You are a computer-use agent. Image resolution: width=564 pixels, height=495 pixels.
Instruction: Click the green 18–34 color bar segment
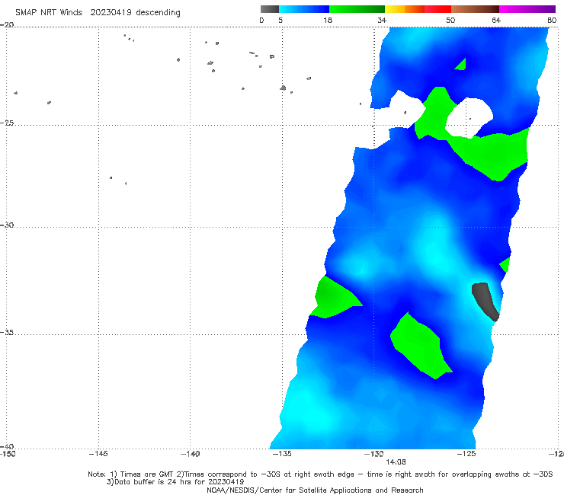pos(357,9)
